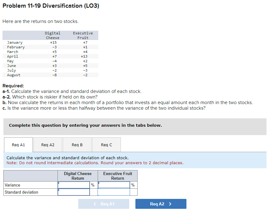Click the percent sign beside Variance cell

click(93, 185)
